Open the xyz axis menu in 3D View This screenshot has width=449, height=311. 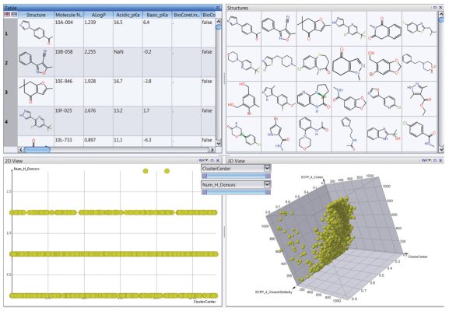point(426,160)
